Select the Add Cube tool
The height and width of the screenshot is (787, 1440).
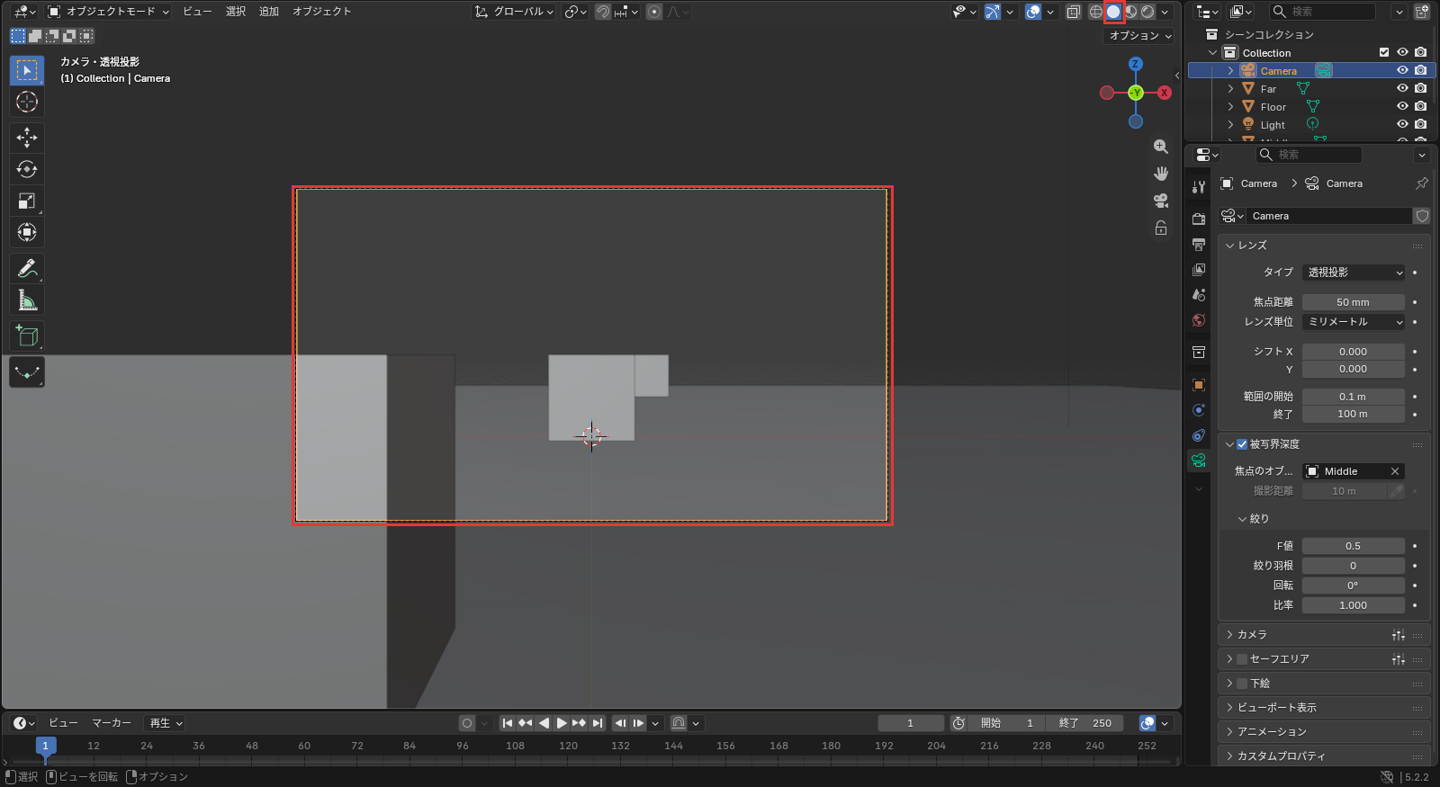click(x=27, y=335)
